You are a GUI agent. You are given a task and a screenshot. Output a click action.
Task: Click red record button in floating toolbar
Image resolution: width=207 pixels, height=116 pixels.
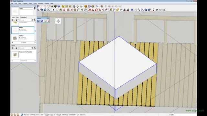[x=48, y=21]
